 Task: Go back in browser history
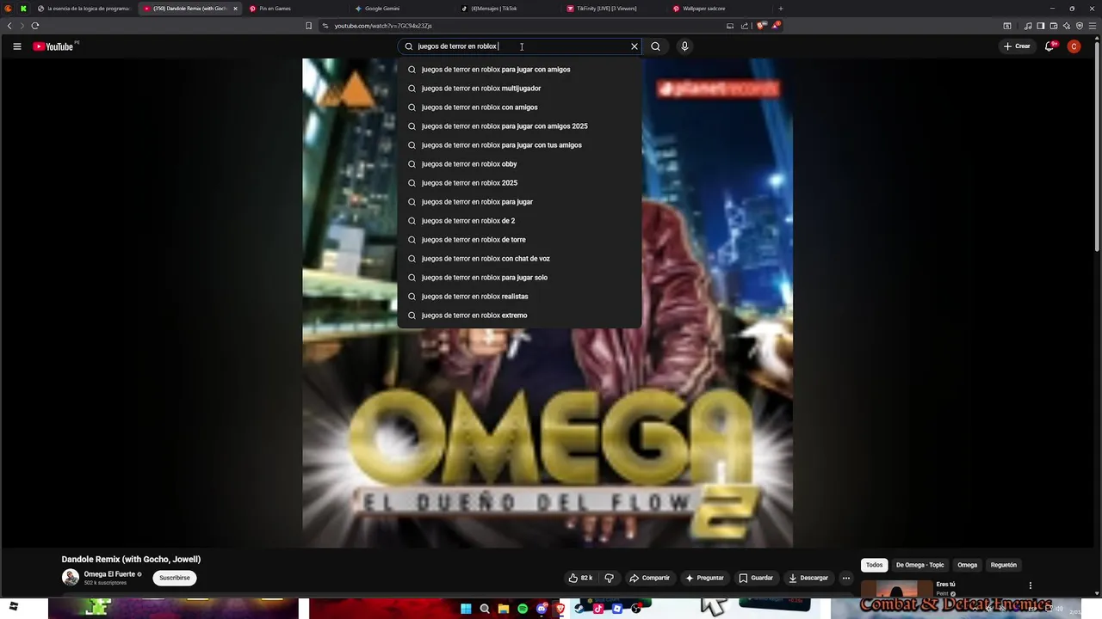9,26
